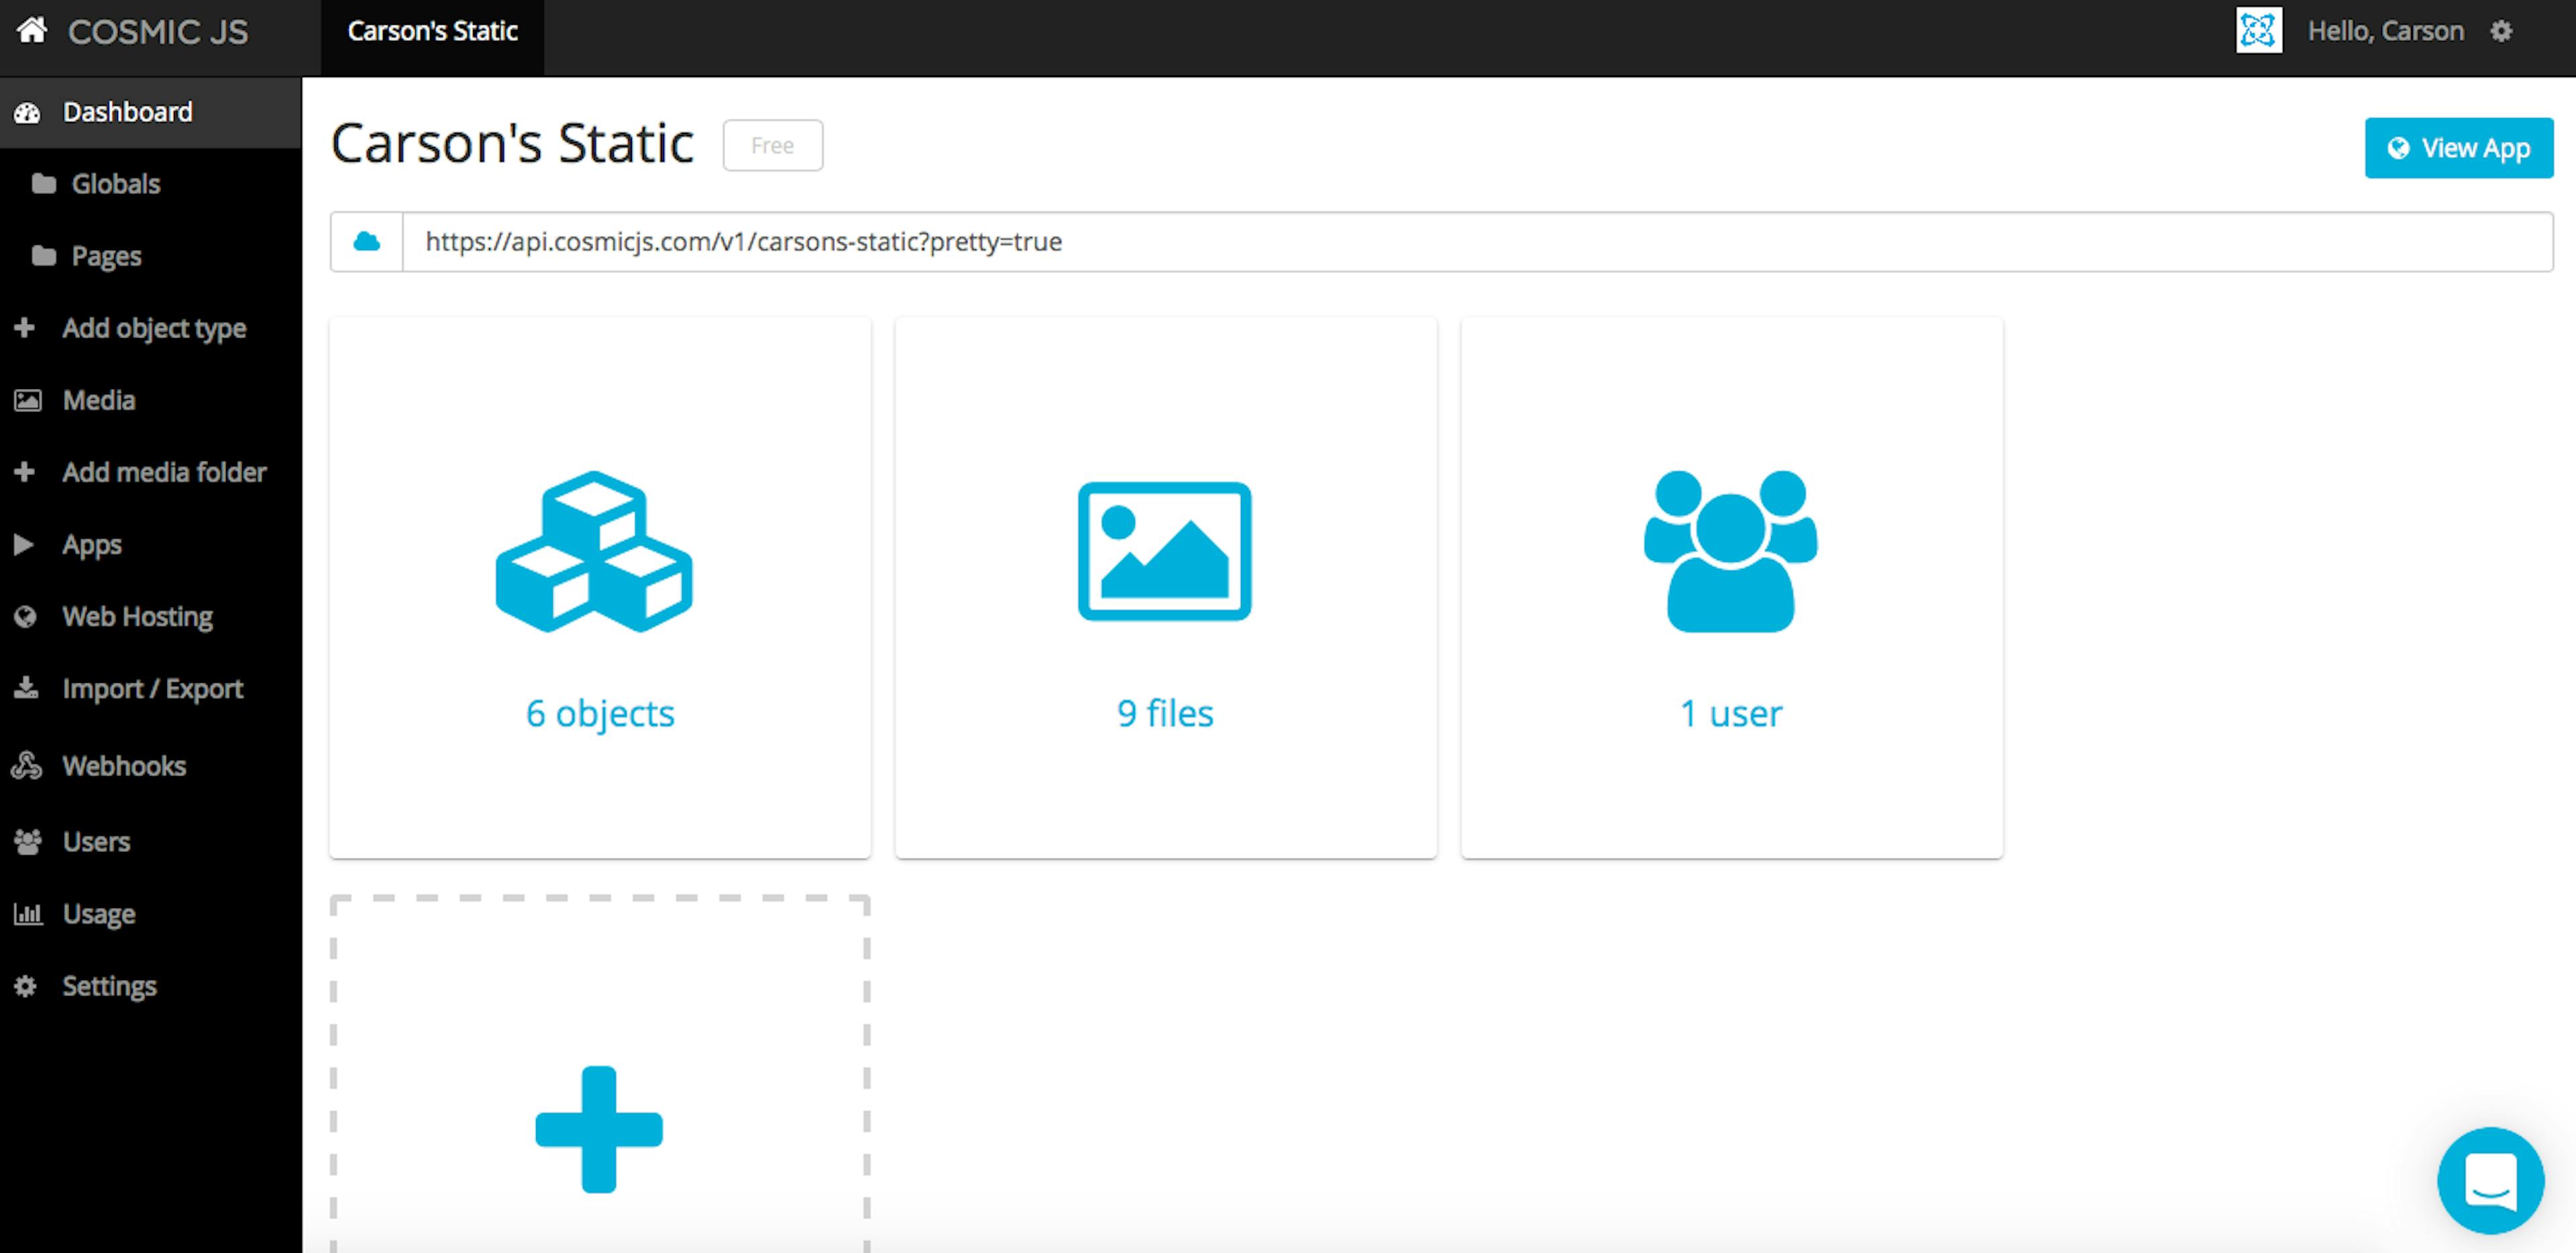
Task: Click the home icon beside Cosmic JS
Action: coord(32,30)
